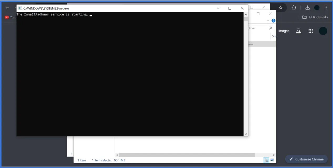Image resolution: width=333 pixels, height=168 pixels.
Task: Click Explorer horizontal scrollbar right arrow
Action: click(274, 155)
